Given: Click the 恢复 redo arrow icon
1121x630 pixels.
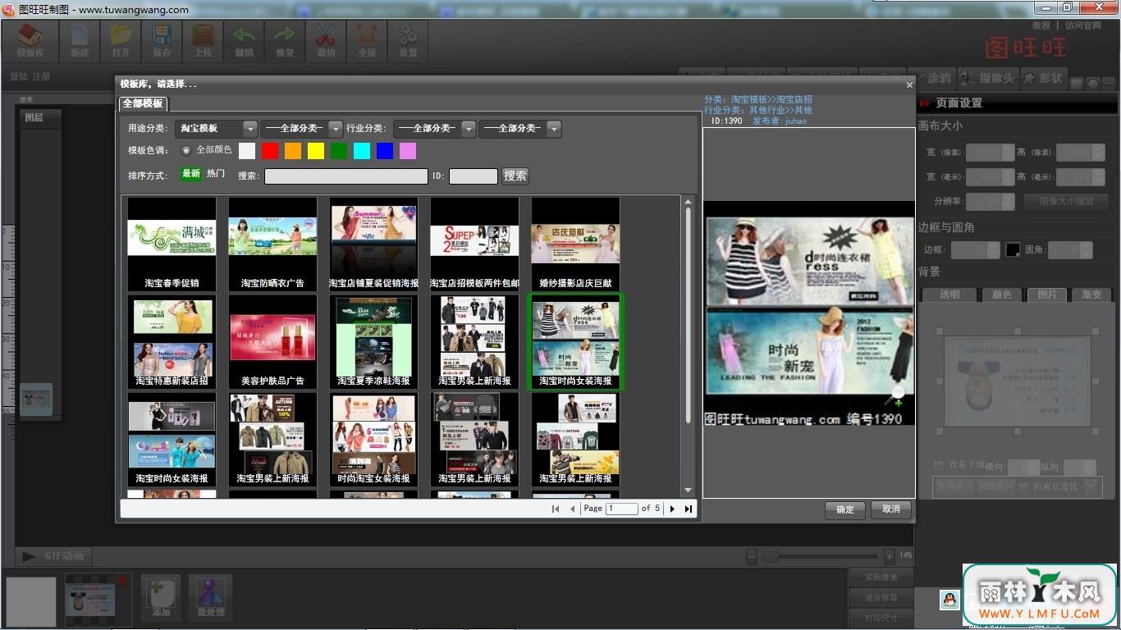Looking at the screenshot, I should (285, 39).
